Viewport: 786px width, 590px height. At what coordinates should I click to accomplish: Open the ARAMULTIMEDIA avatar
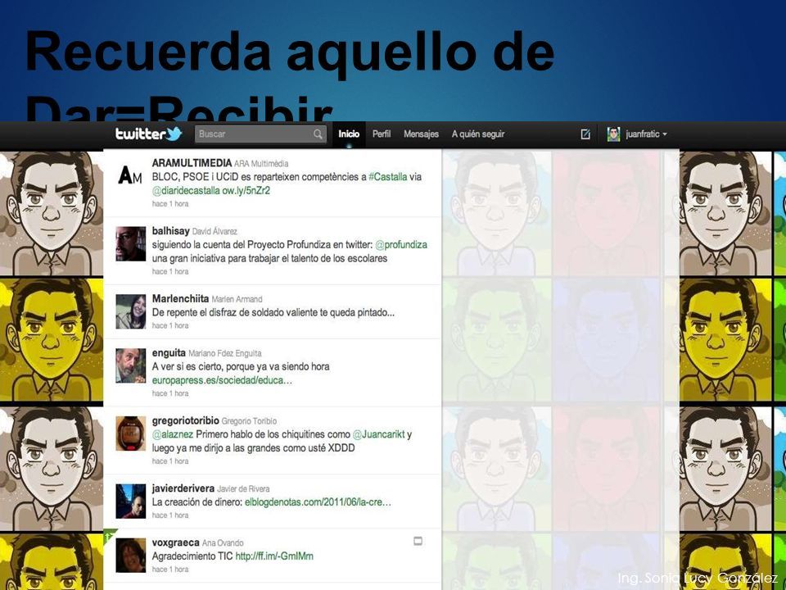coord(130,175)
